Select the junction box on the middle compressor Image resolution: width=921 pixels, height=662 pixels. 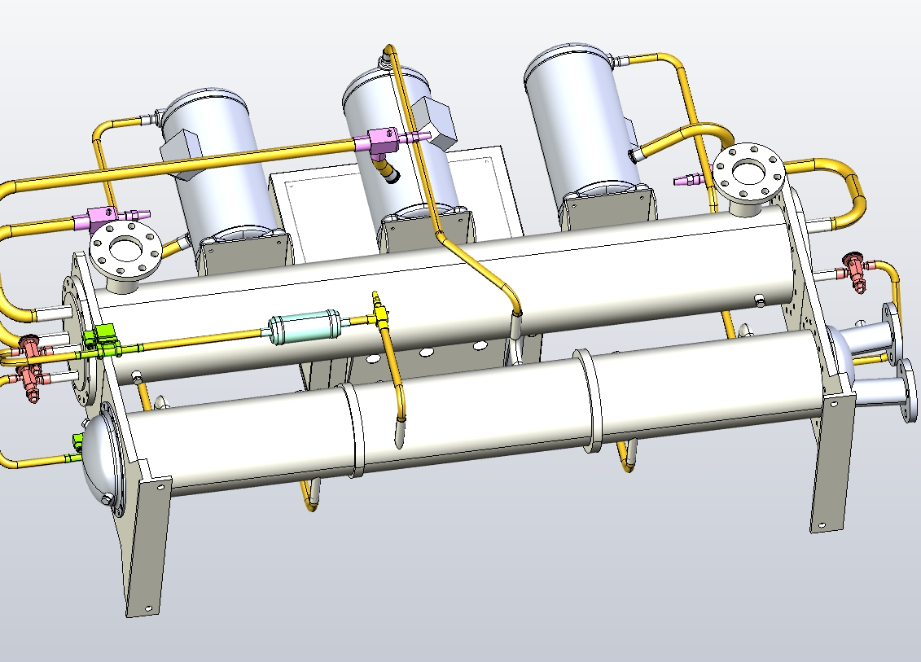click(435, 123)
